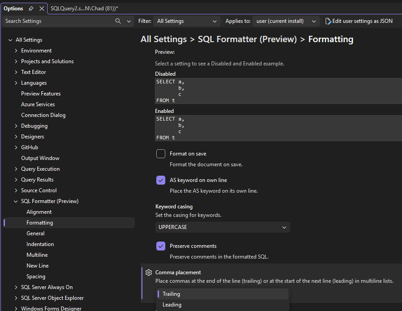
Task: Expand the Designers node
Action: (x=16, y=137)
